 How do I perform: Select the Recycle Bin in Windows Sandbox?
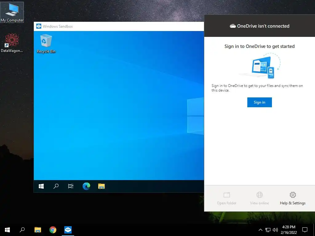point(46,44)
